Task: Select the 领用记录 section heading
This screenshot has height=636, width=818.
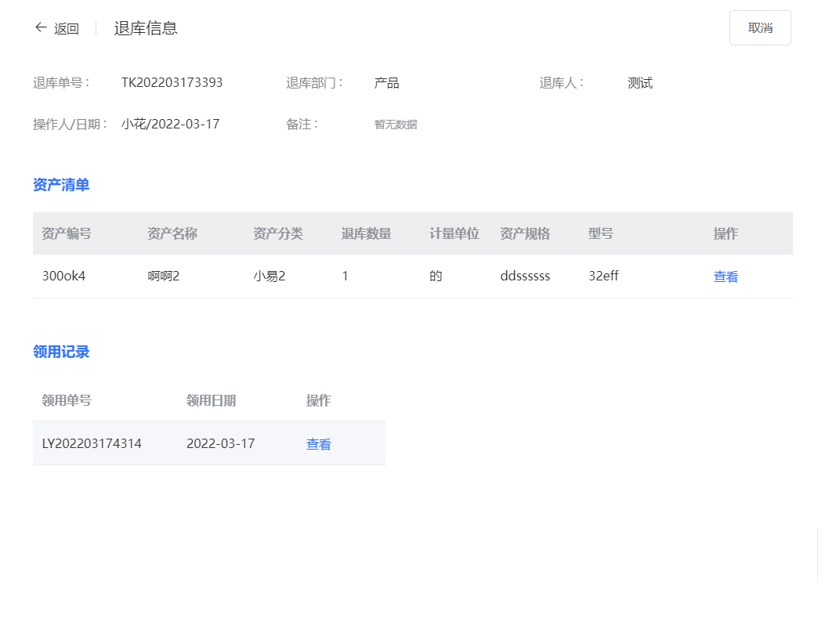Action: [x=61, y=352]
